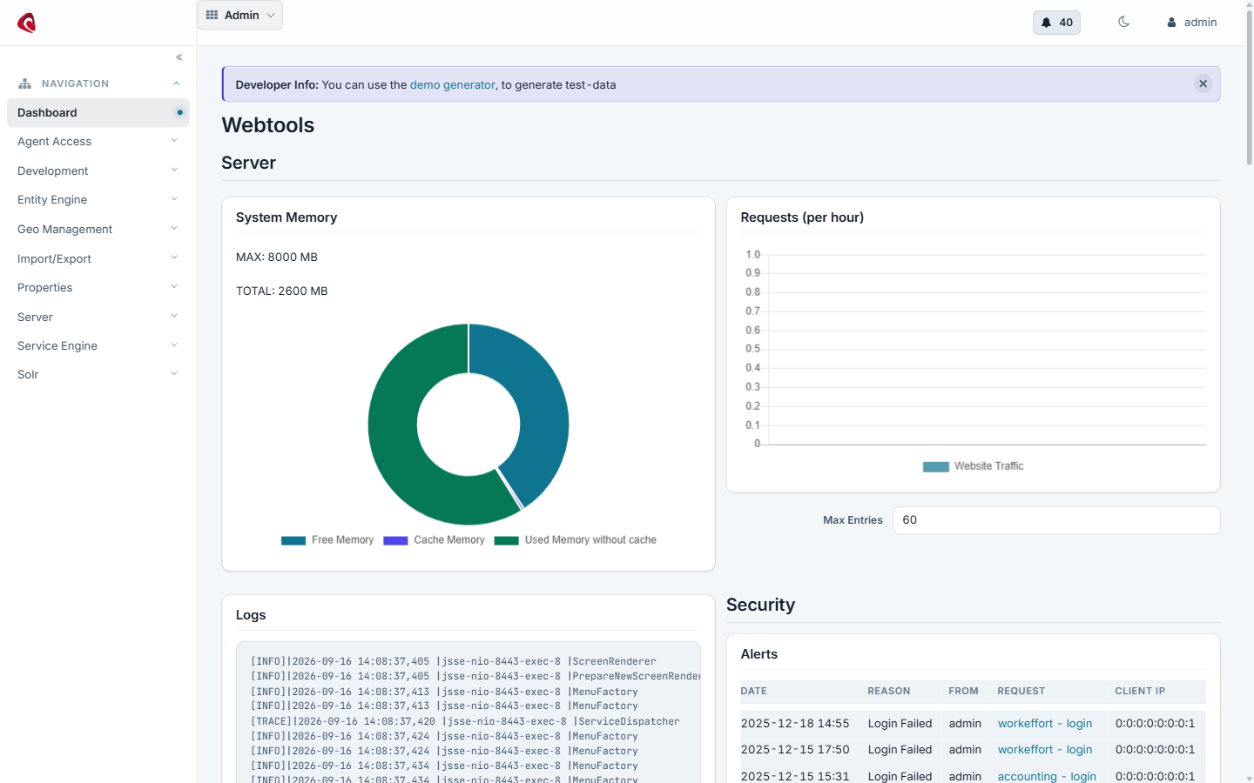Image resolution: width=1254 pixels, height=783 pixels.
Task: Collapse the sidebar using the double-chevron icon
Action: tap(179, 57)
